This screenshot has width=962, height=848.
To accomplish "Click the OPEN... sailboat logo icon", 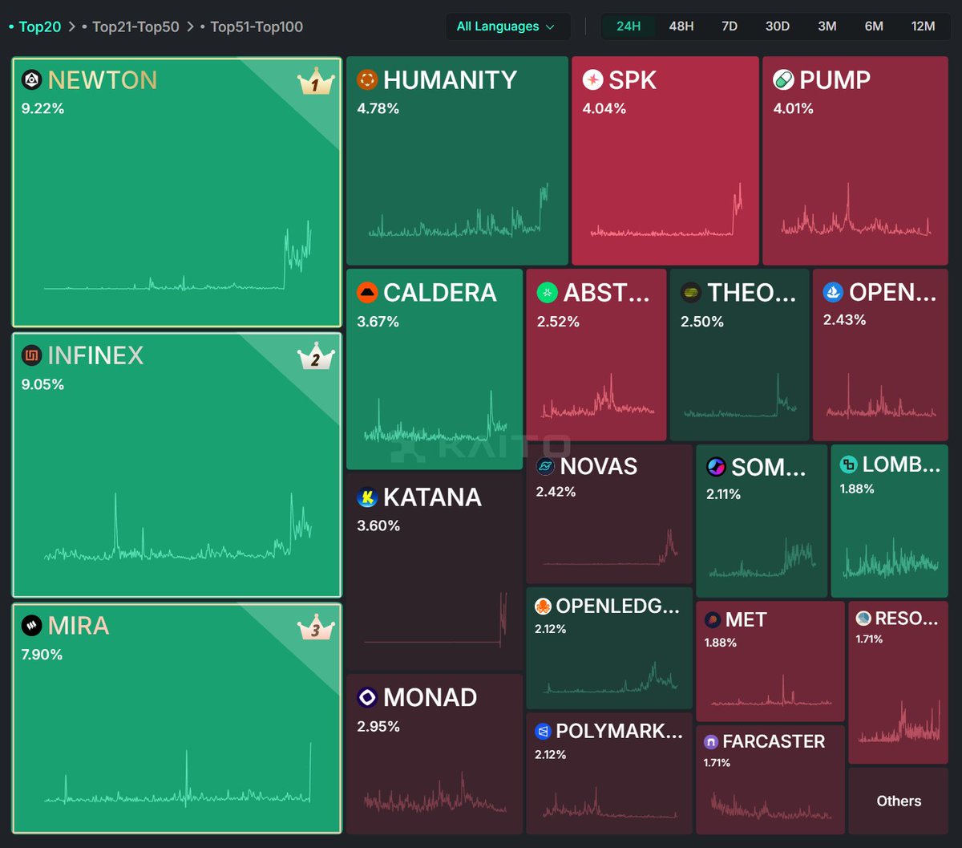I will [833, 293].
